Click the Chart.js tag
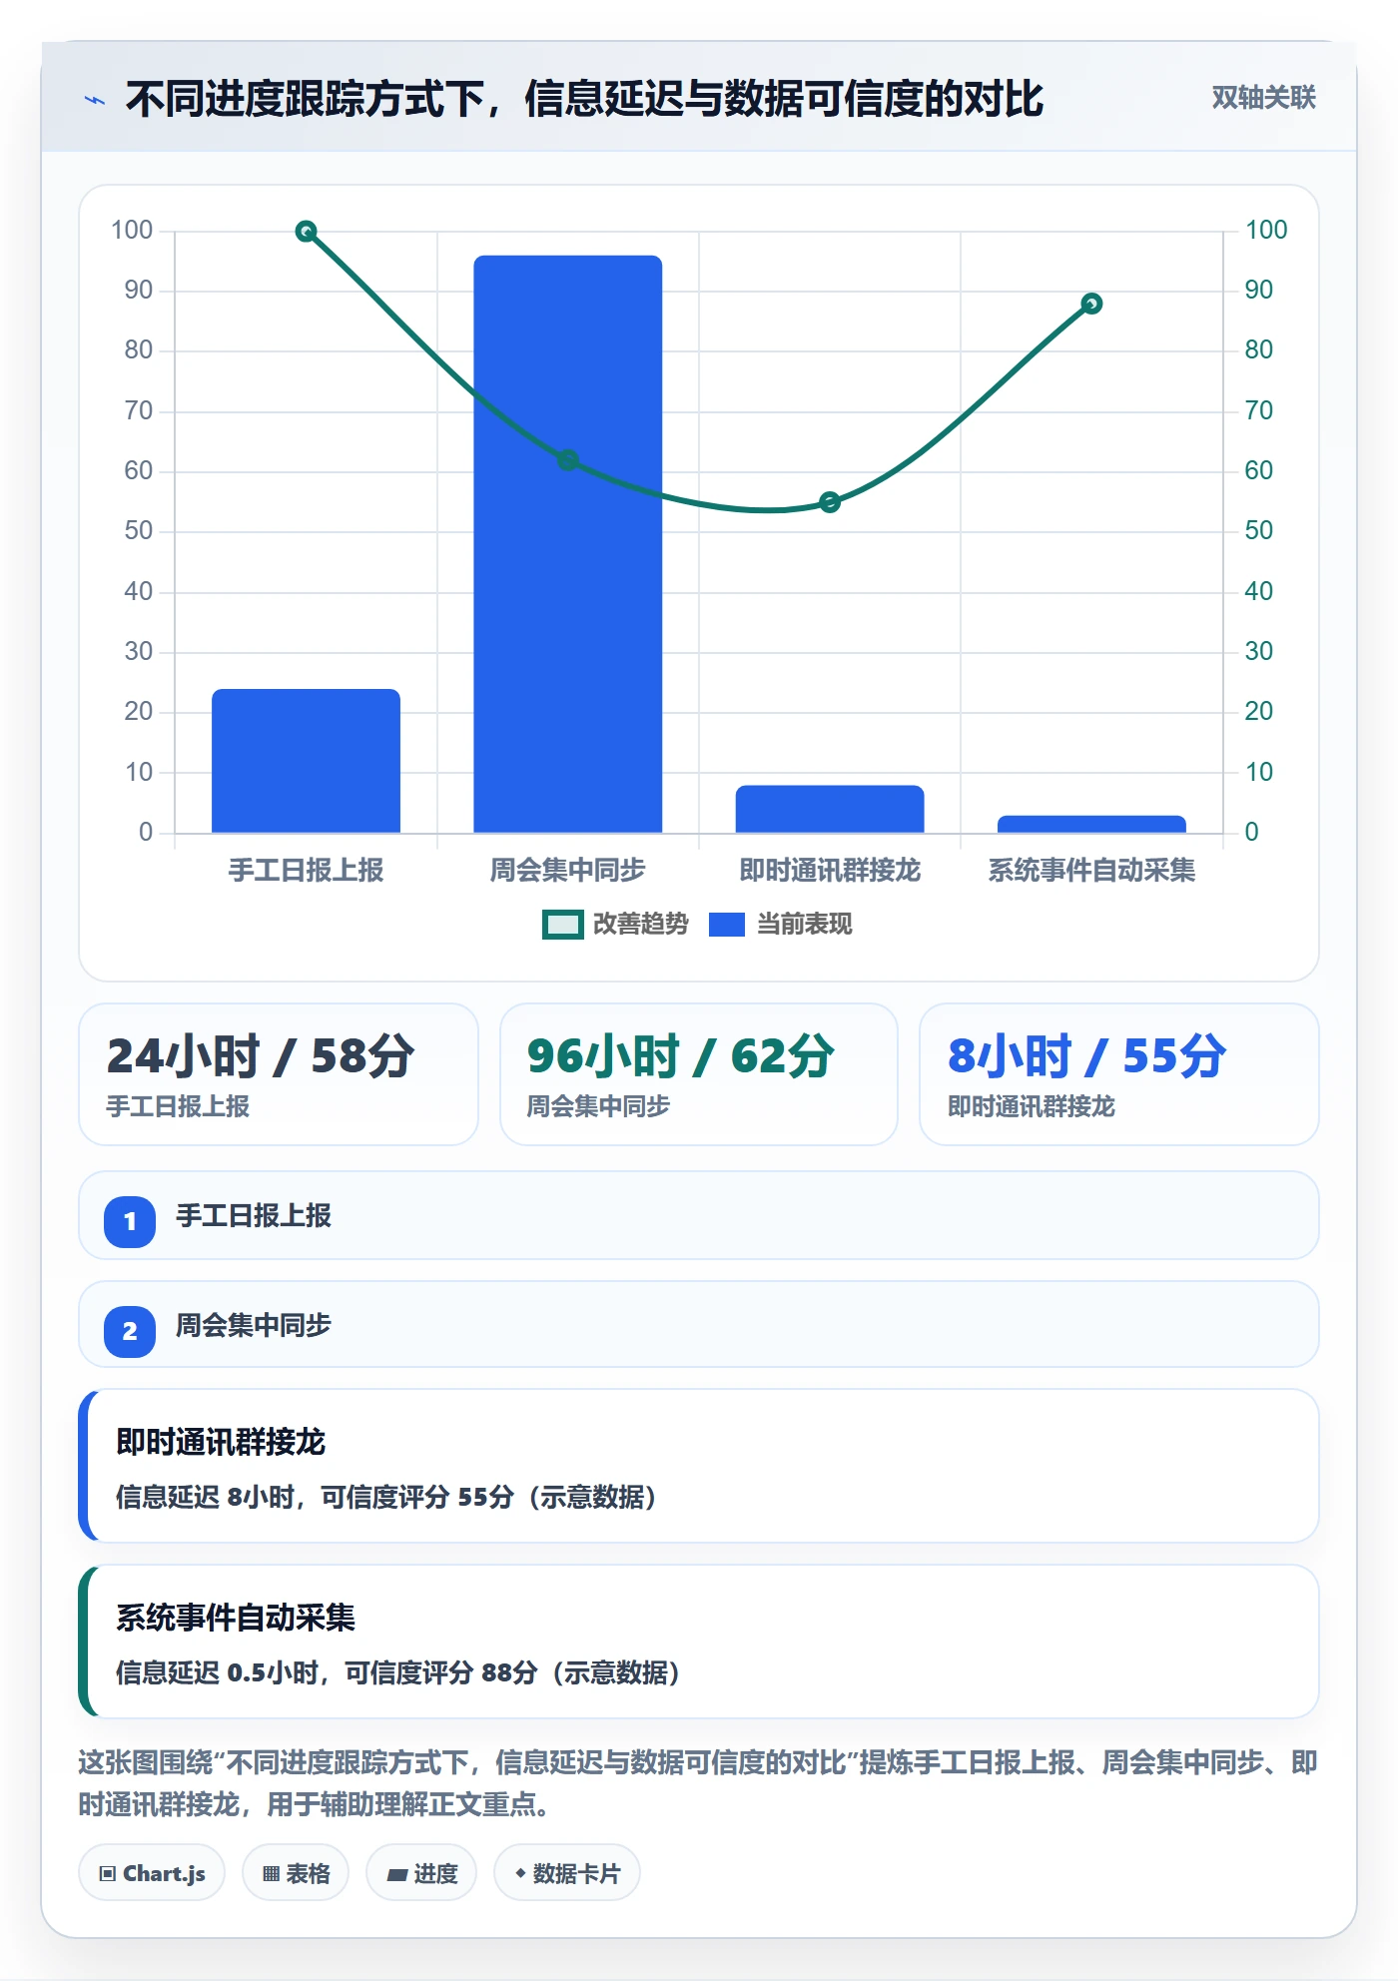 click(x=152, y=1873)
